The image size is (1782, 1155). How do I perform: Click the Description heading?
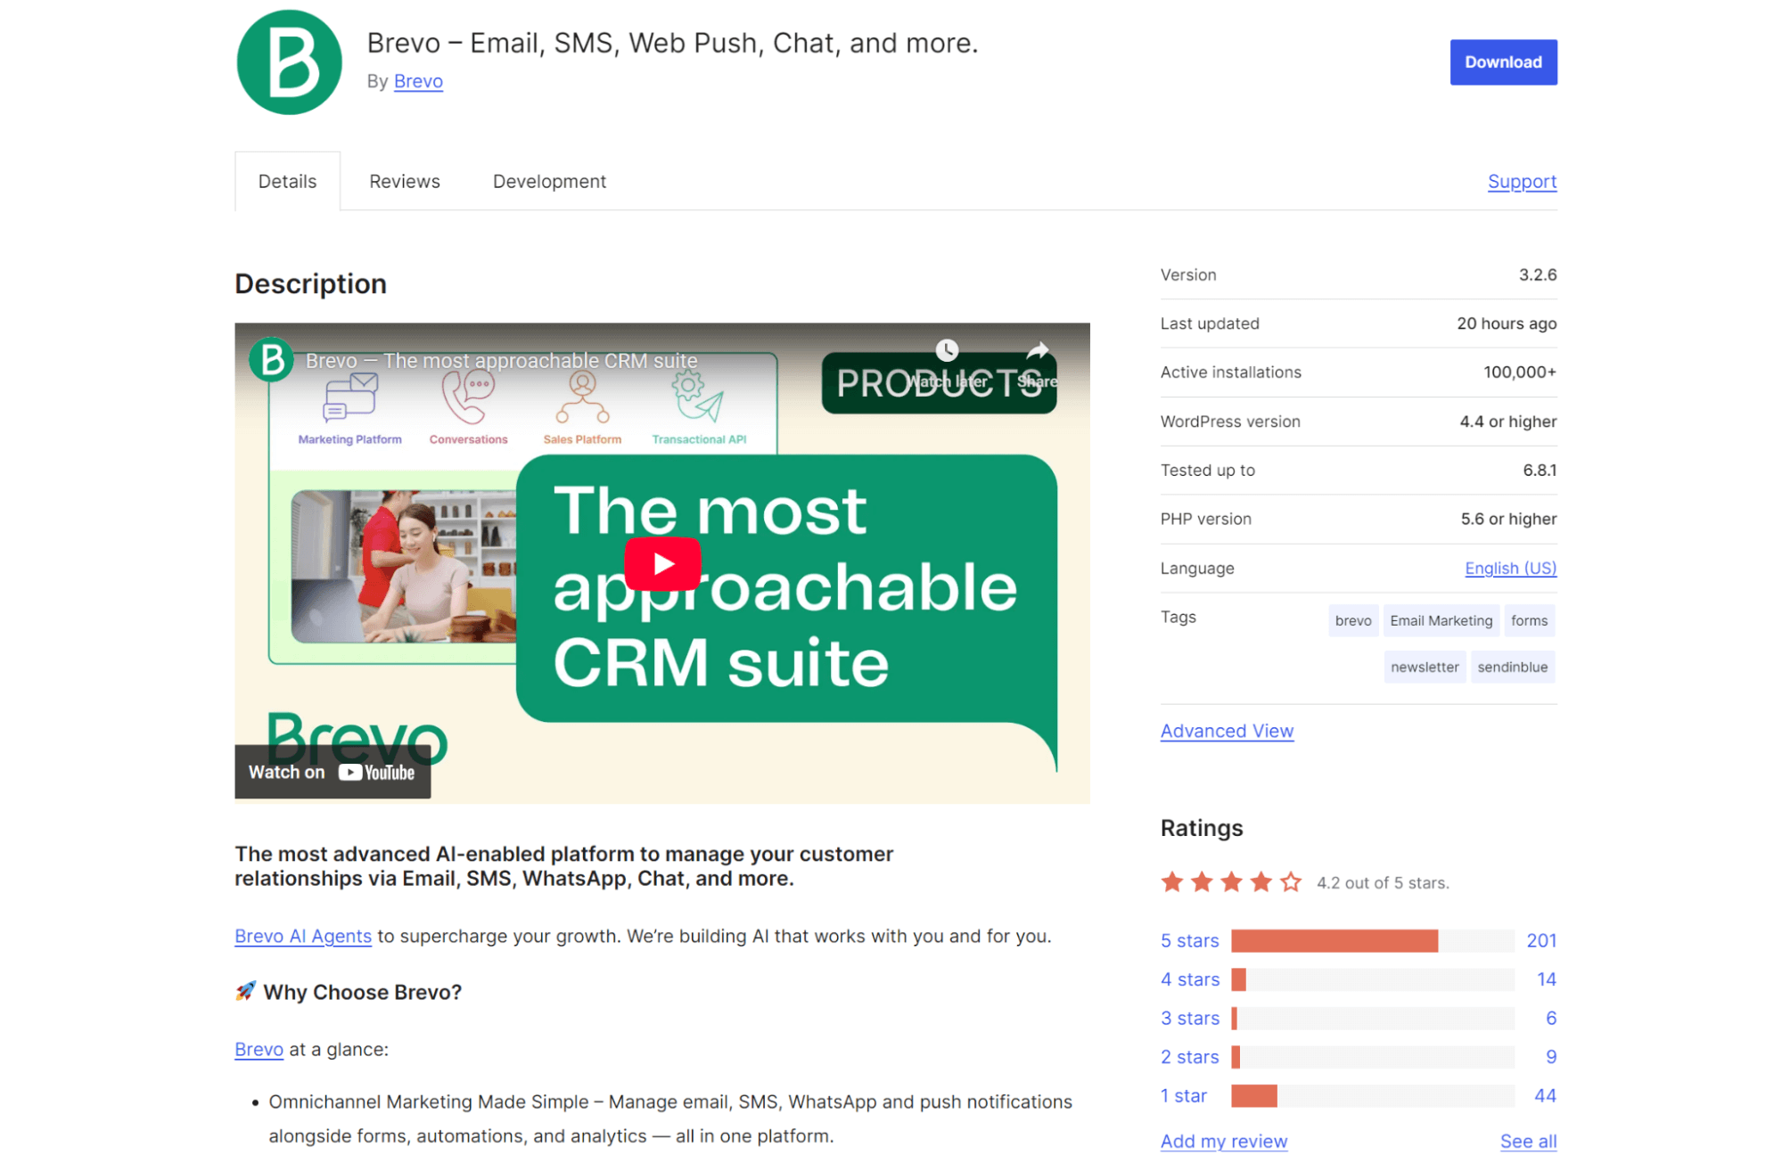click(310, 283)
